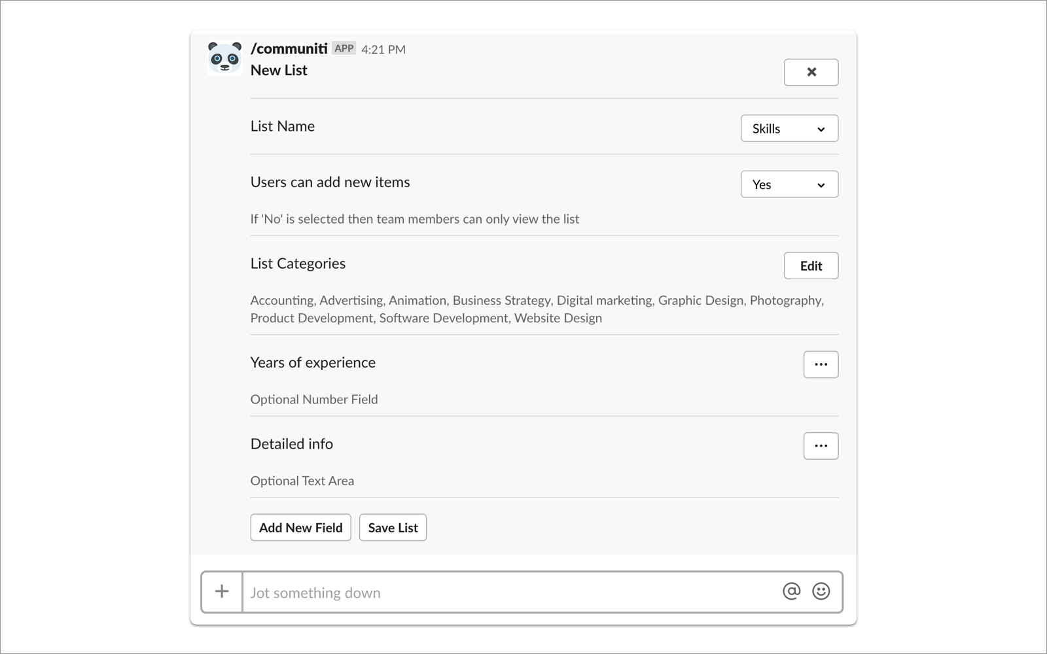Click the categories text starting with Accounting

[537, 309]
